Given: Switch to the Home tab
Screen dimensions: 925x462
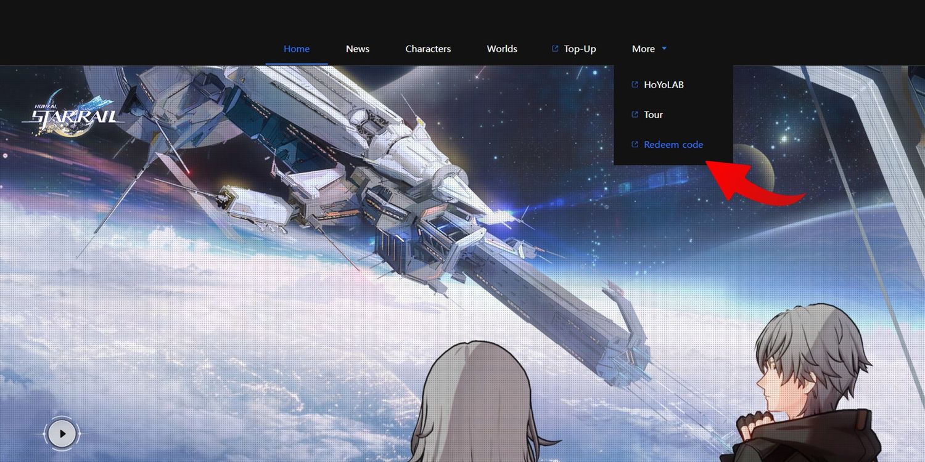Looking at the screenshot, I should coord(297,49).
